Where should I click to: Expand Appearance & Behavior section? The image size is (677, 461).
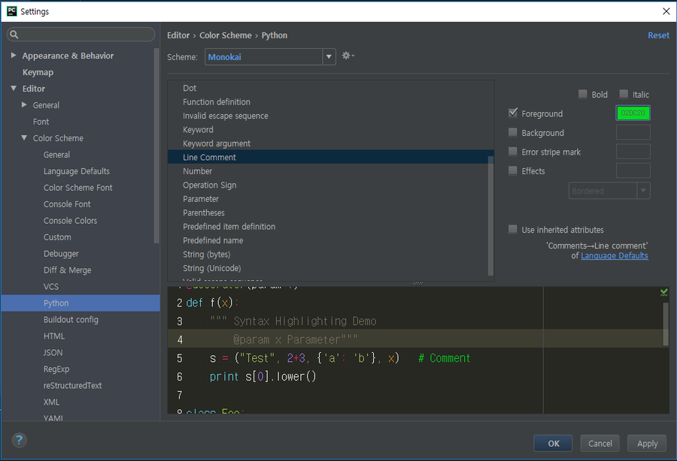14,55
